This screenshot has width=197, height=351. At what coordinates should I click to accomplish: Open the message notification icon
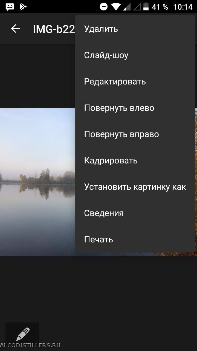click(10, 7)
